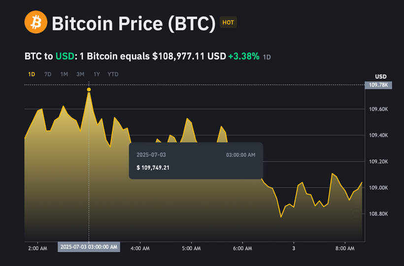Click the 8:00 AM time axis tick
Image resolution: width=404 pixels, height=266 pixels.
[345, 248]
